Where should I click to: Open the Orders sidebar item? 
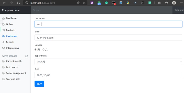9,24
